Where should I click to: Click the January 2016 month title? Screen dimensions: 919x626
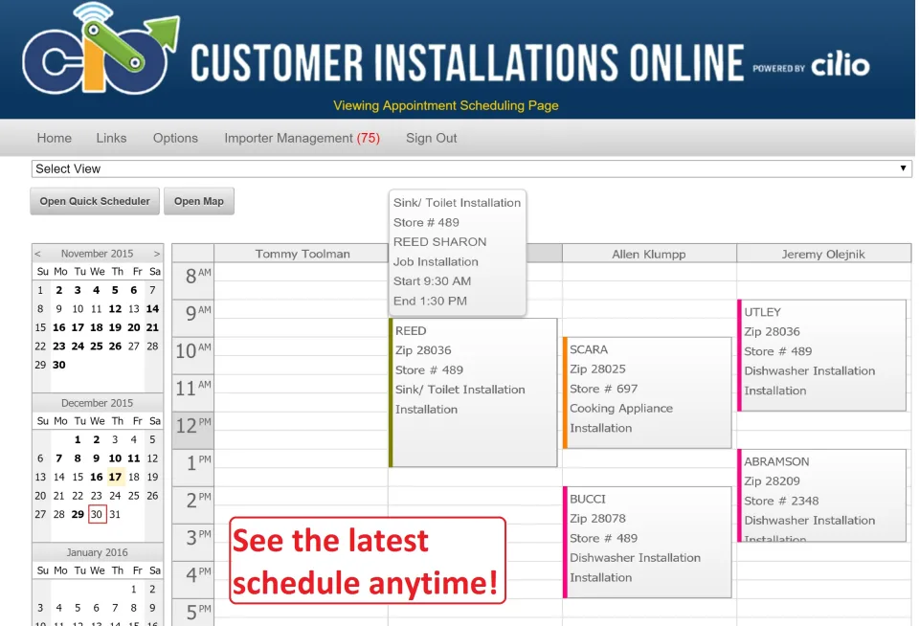(x=98, y=552)
